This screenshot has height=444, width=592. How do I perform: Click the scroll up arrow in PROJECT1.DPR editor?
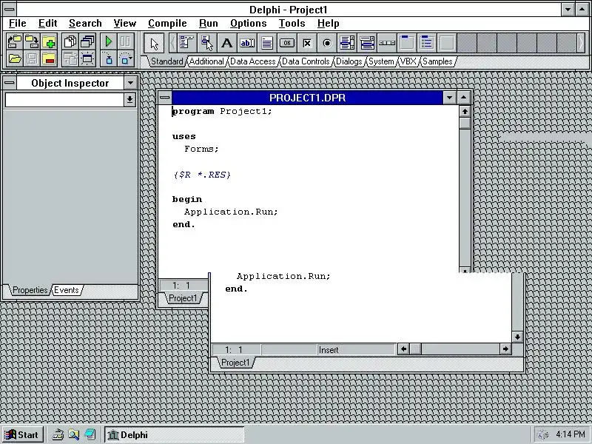465,112
